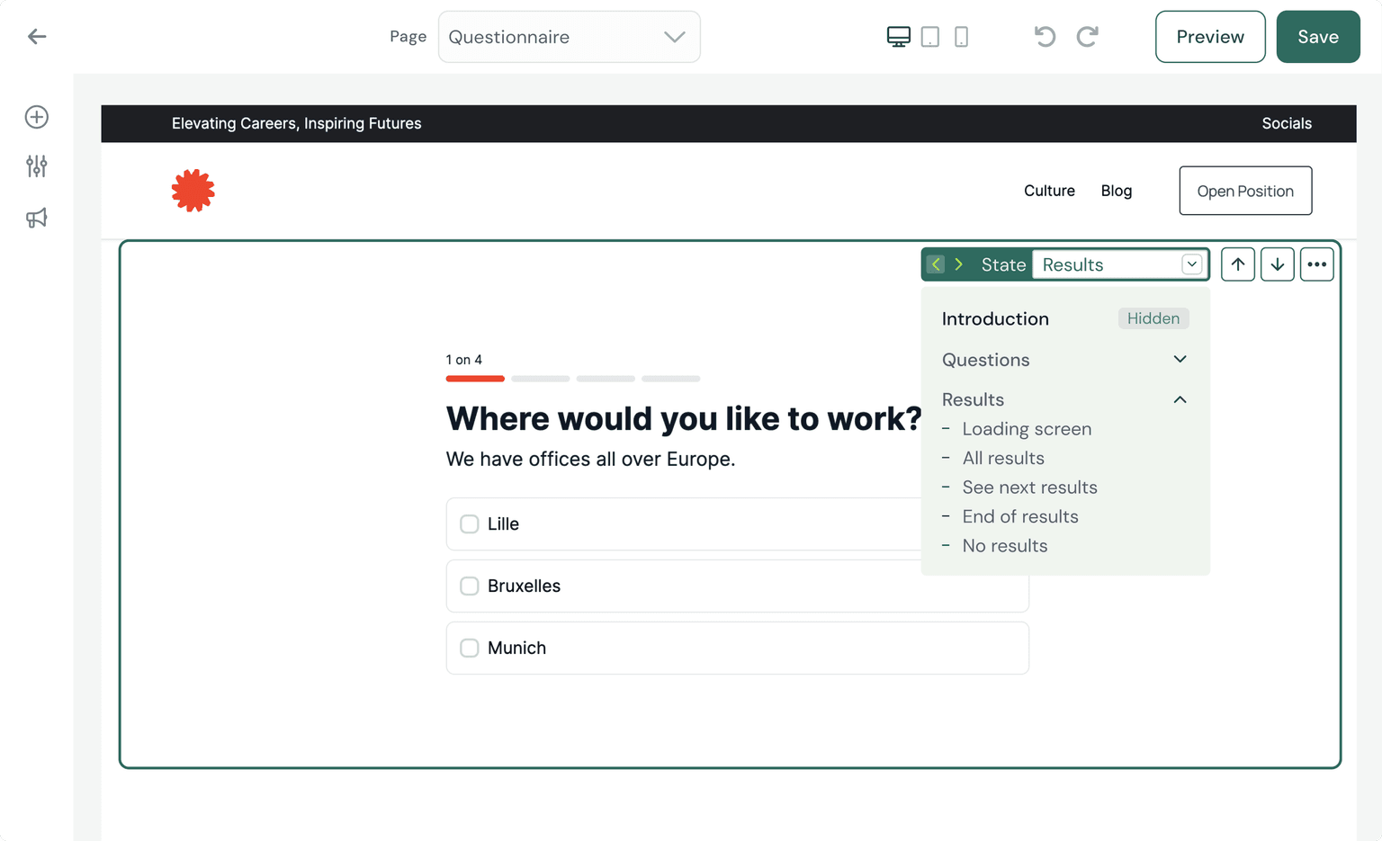Move section up with arrow button
Image resolution: width=1382 pixels, height=841 pixels.
(1238, 264)
